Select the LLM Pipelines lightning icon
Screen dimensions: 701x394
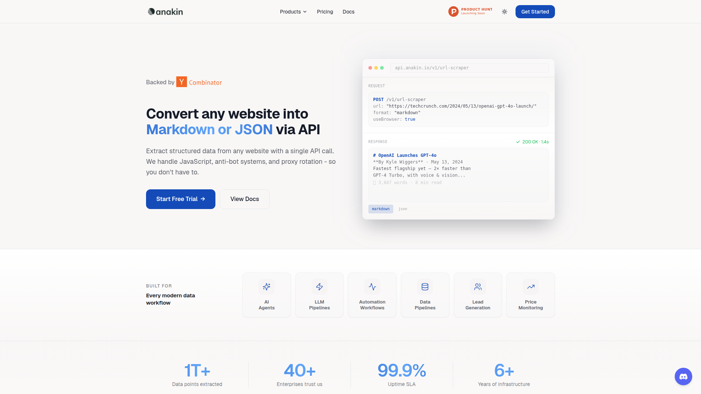pyautogui.click(x=319, y=287)
